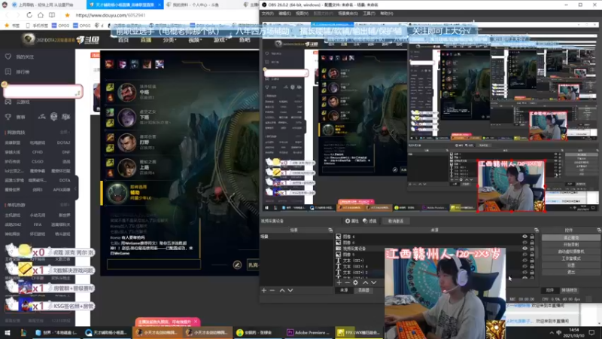This screenshot has width=602, height=339.
Task: Click browser refresh icon
Action: click(29, 15)
